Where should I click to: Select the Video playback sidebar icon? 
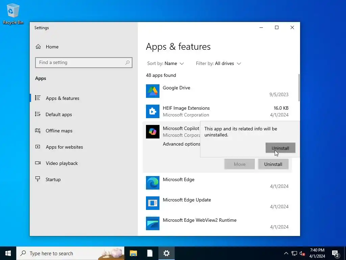coord(38,163)
